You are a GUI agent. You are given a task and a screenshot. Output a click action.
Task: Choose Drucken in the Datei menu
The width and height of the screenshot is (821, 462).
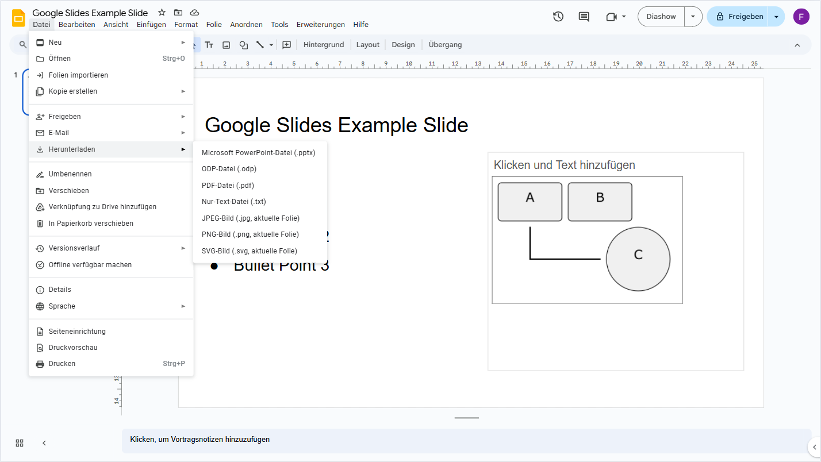point(111,364)
